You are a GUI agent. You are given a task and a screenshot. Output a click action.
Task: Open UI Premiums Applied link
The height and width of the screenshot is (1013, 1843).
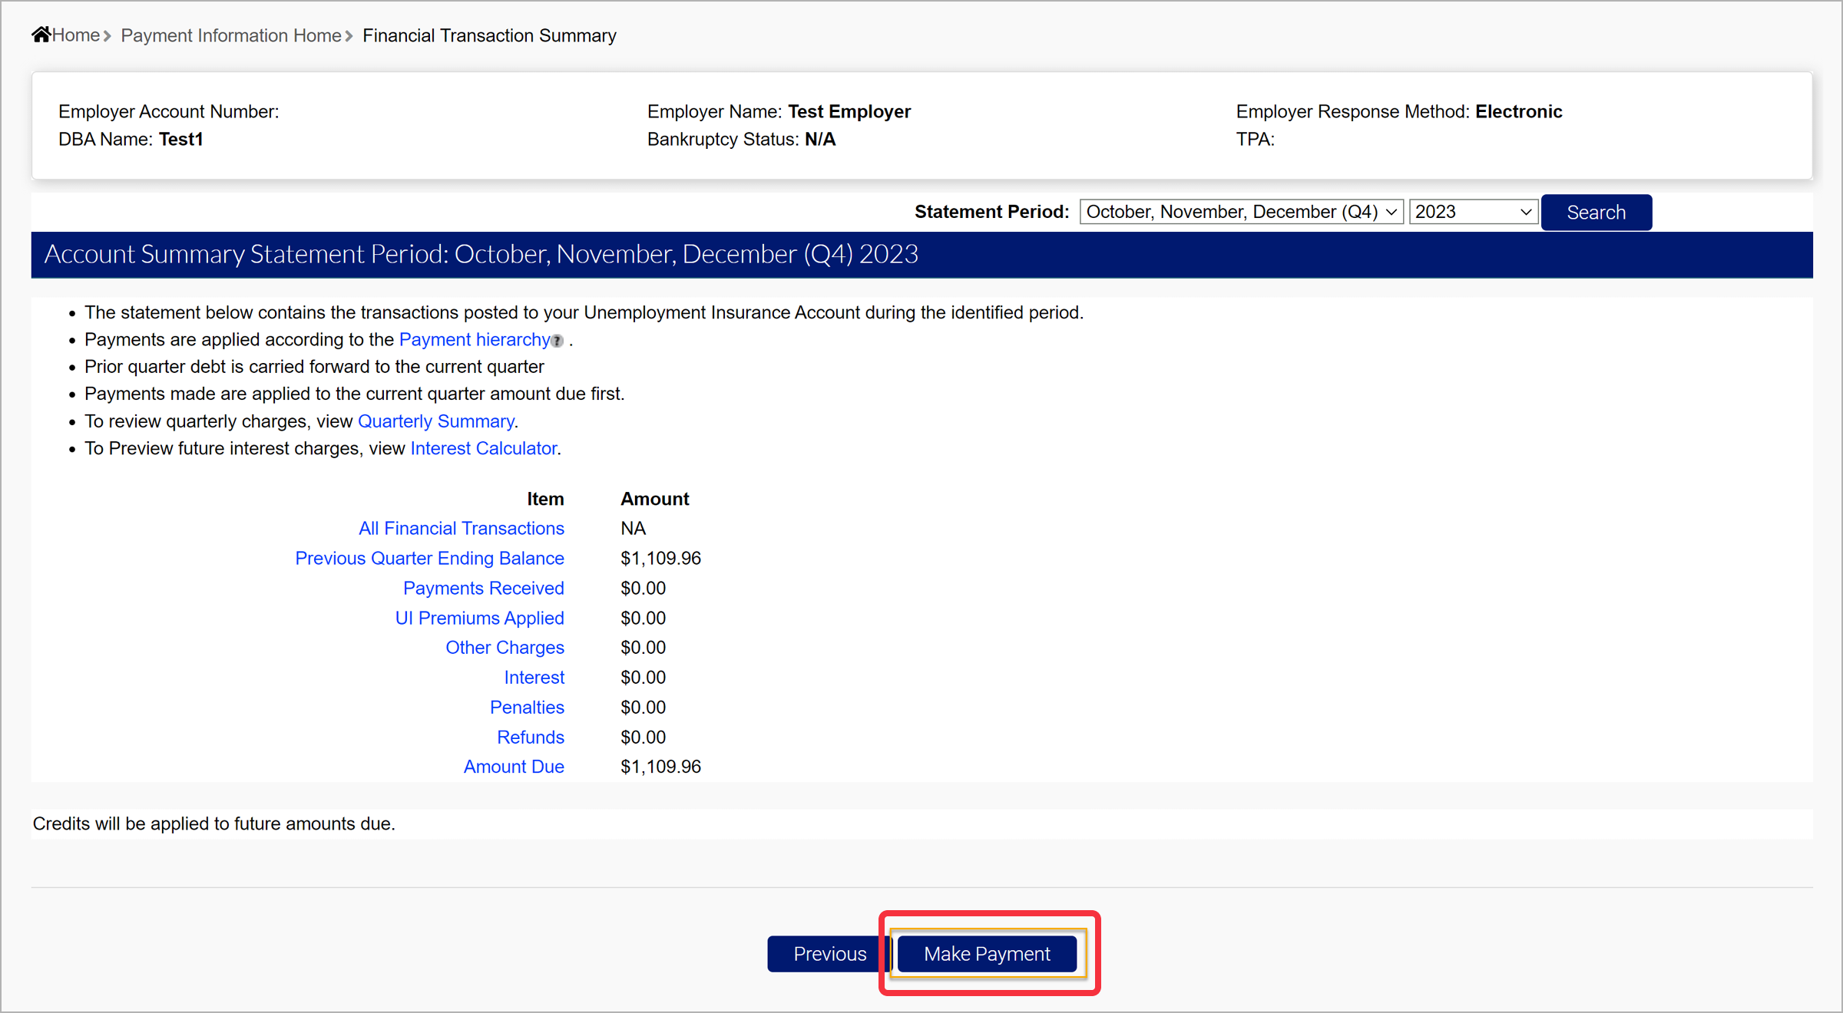point(479,619)
